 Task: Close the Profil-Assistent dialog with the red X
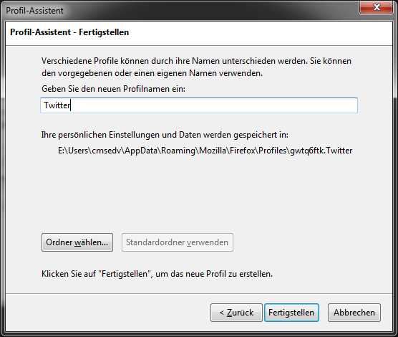click(x=377, y=7)
